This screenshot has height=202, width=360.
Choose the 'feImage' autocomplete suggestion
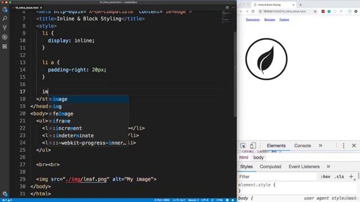click(88, 114)
